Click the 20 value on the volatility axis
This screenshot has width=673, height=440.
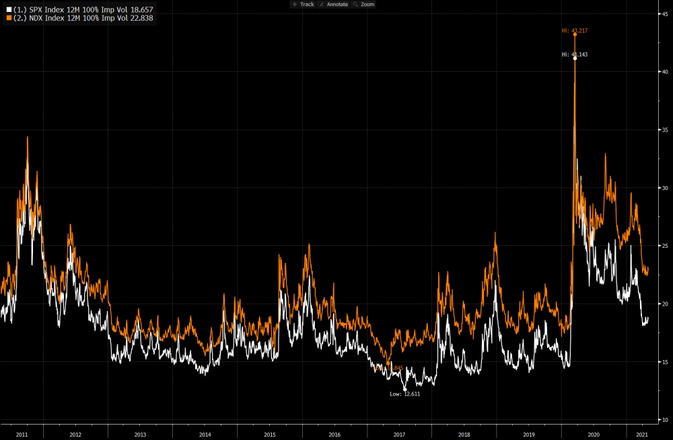(x=666, y=304)
